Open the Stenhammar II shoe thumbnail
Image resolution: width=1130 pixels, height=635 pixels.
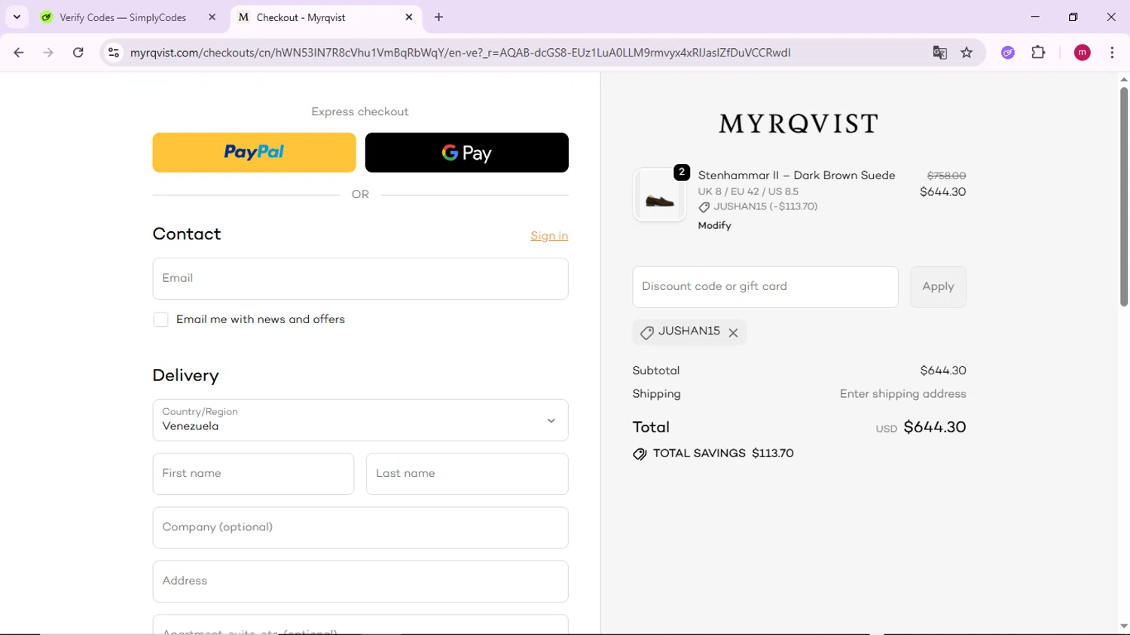tap(659, 195)
